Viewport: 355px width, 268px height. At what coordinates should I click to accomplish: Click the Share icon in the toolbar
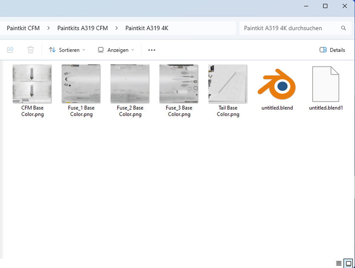[10, 50]
